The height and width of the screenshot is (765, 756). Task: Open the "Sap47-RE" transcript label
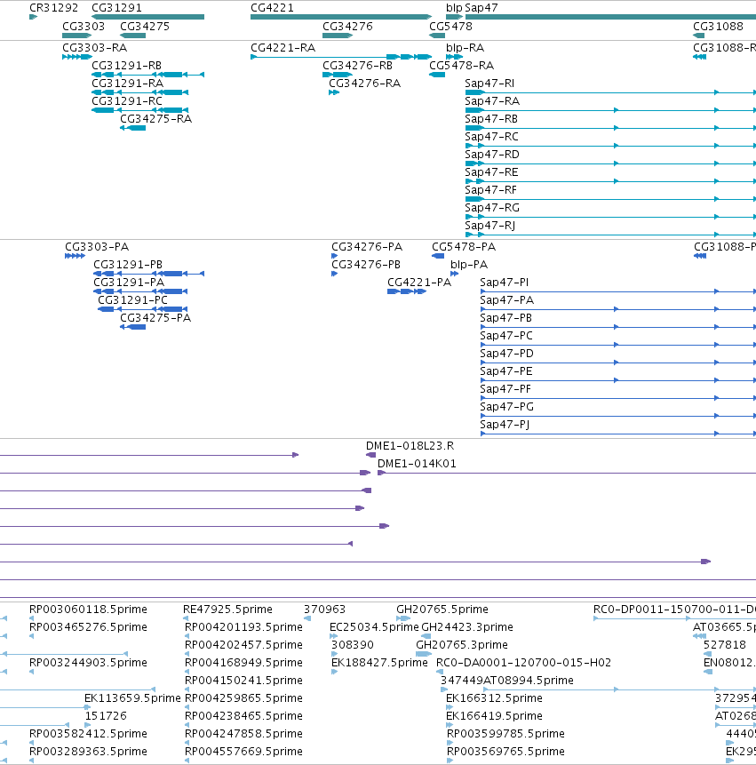[491, 172]
